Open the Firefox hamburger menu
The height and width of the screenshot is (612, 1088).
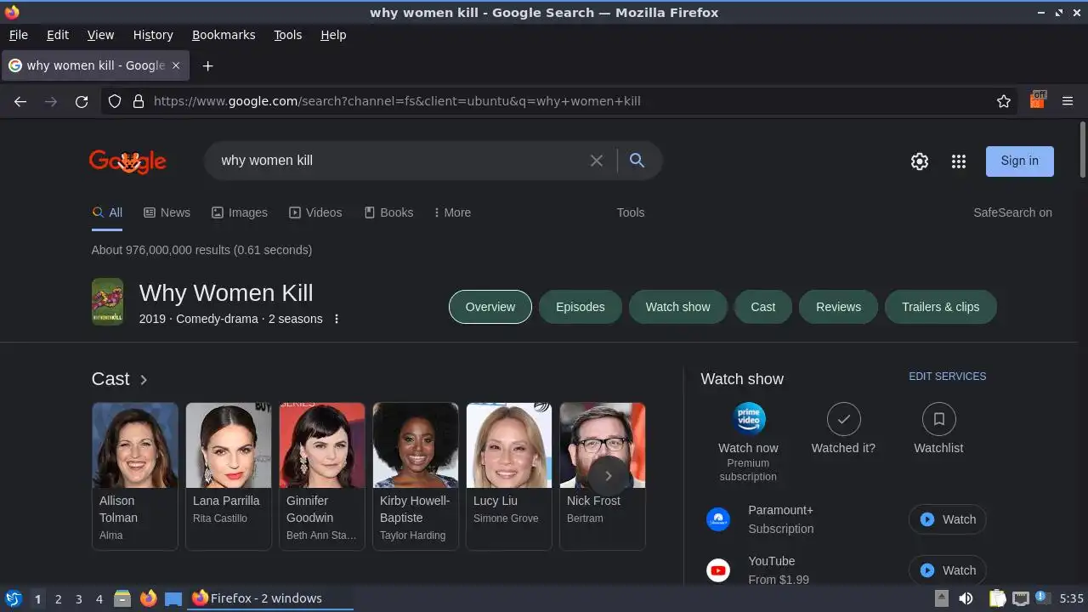point(1068,101)
